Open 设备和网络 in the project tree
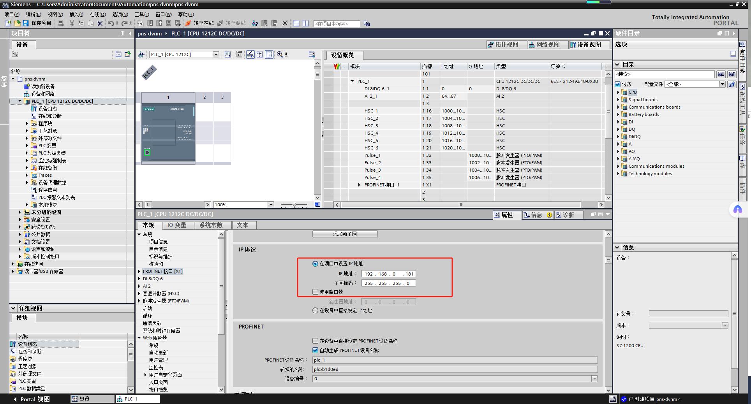 pos(43,94)
